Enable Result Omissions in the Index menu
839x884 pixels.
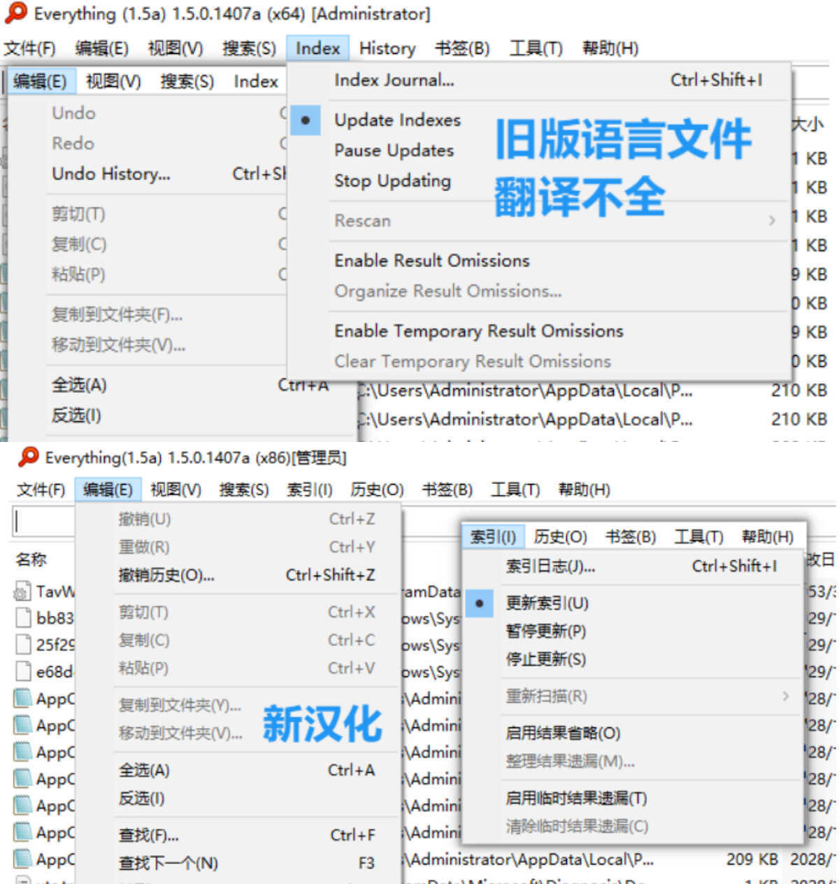click(x=431, y=260)
